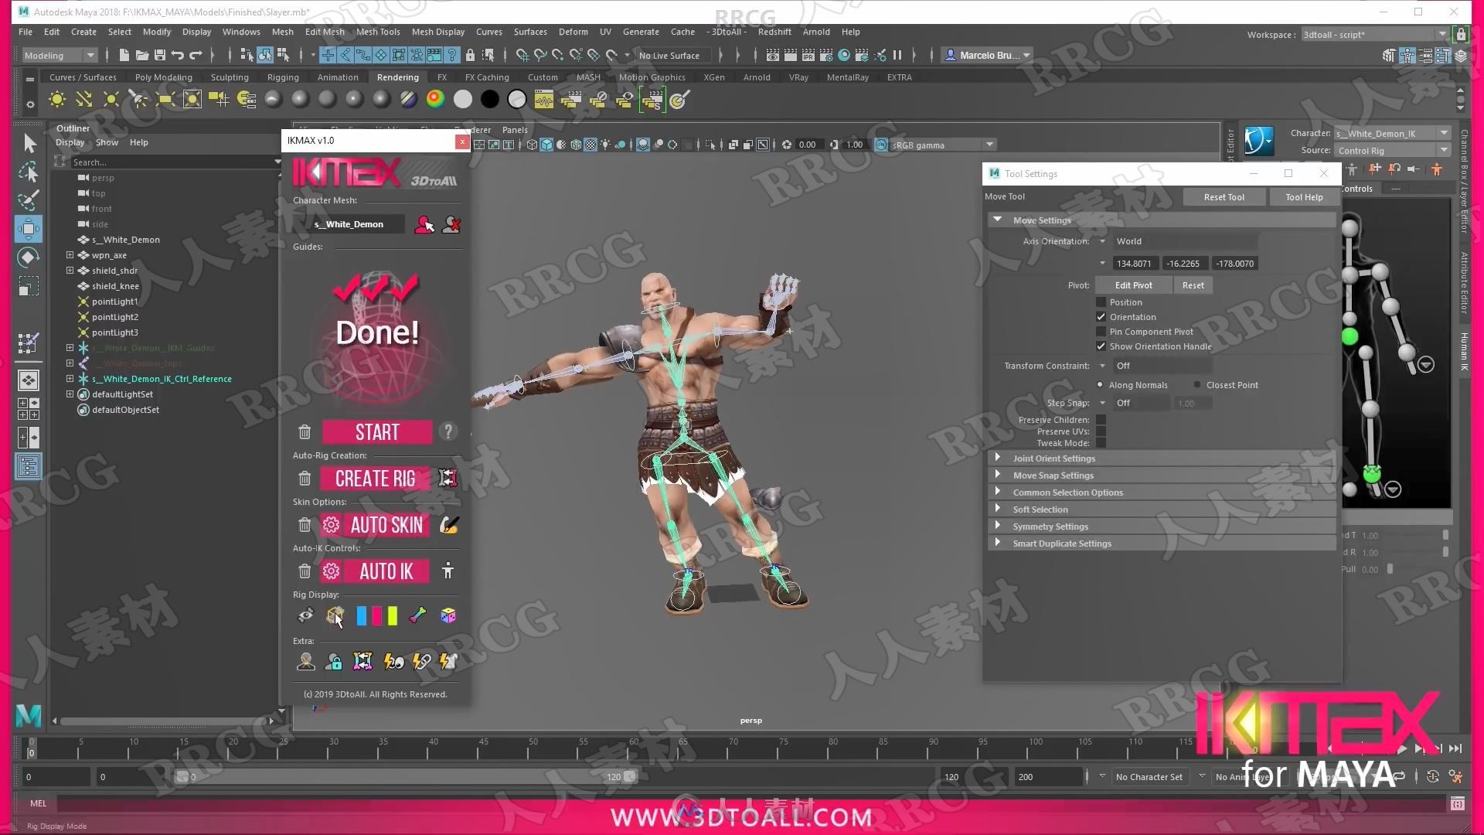Uncheck the Orientation checkbox

[1101, 317]
